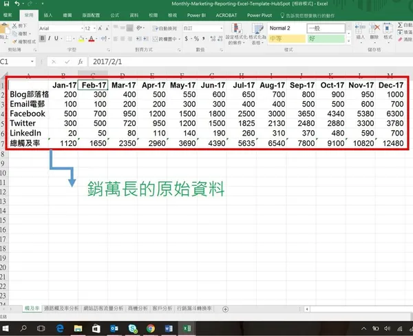413x336 pixels.
Task: Click the Decrease Decimal icon
Action: 220,39
